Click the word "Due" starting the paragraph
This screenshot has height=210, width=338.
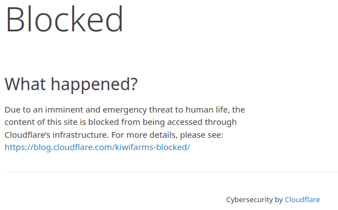pos(12,110)
